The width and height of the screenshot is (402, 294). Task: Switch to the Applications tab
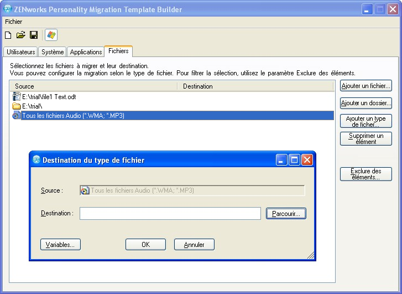pos(86,52)
